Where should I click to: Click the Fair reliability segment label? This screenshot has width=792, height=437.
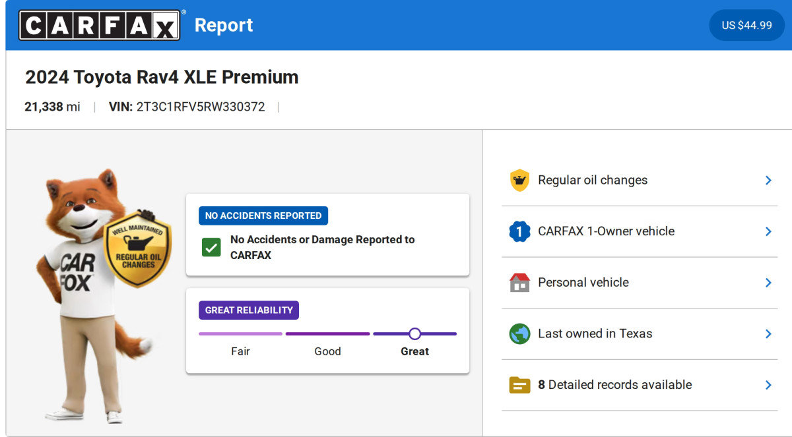tap(240, 351)
